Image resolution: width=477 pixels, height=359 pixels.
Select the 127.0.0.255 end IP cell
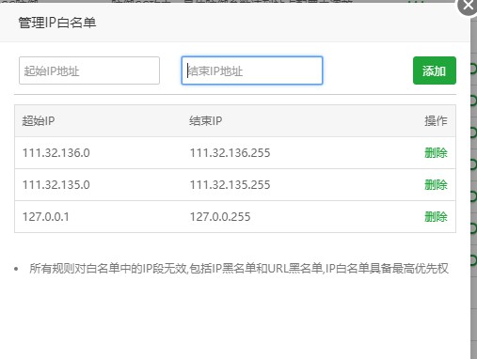tap(220, 217)
